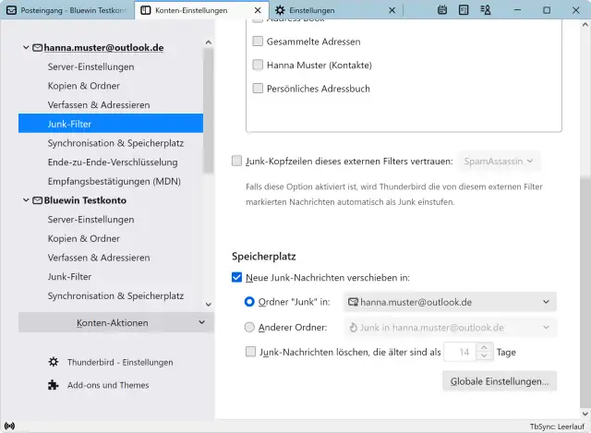Check the Persönliches Adressbuch checkbox
The width and height of the screenshot is (591, 433).
coord(258,89)
